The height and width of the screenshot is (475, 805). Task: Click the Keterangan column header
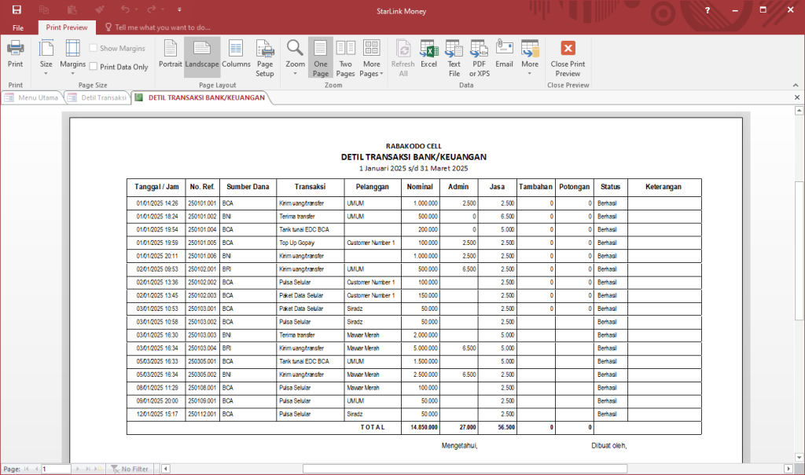(663, 187)
